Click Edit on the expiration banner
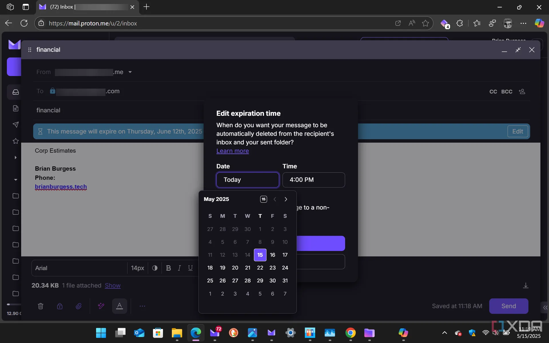 [x=518, y=131]
